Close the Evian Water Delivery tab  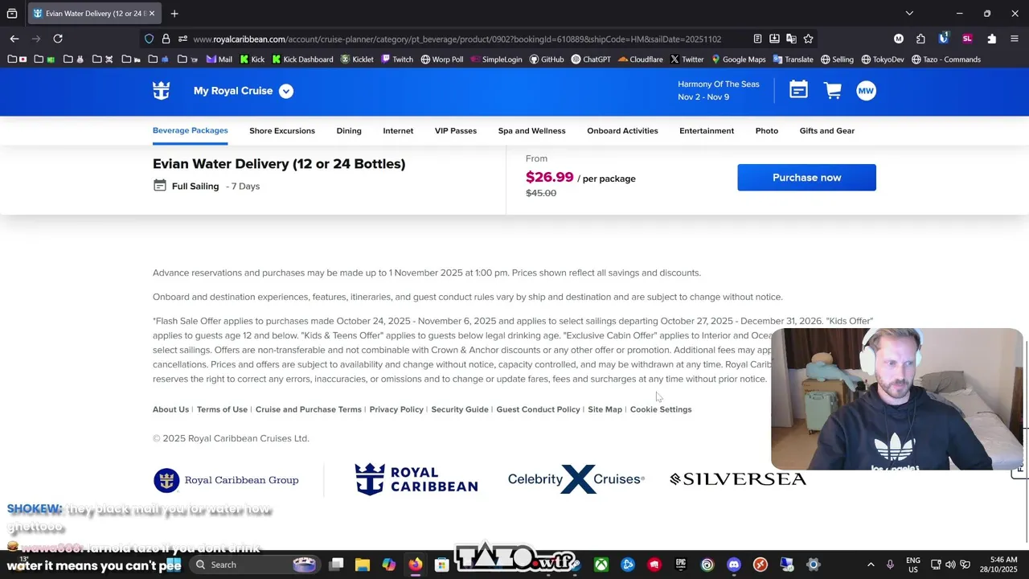pos(153,14)
